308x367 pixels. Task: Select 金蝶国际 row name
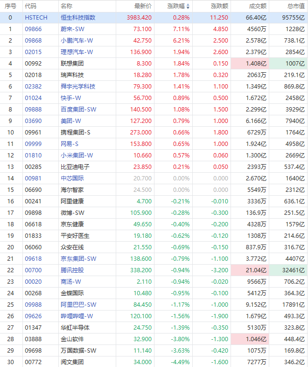click(72, 293)
